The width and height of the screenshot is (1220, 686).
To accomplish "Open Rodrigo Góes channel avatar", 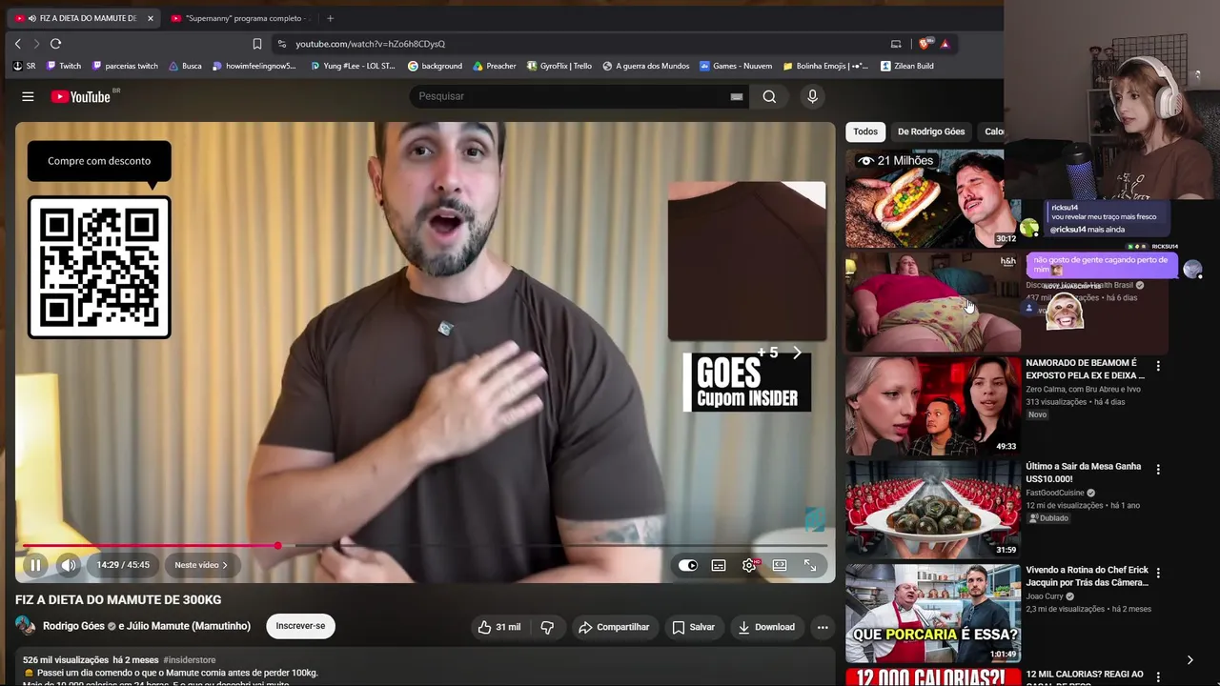I will pyautogui.click(x=25, y=626).
